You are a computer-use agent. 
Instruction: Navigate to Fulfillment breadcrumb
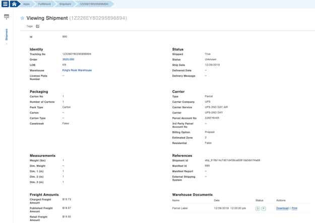(44, 4)
